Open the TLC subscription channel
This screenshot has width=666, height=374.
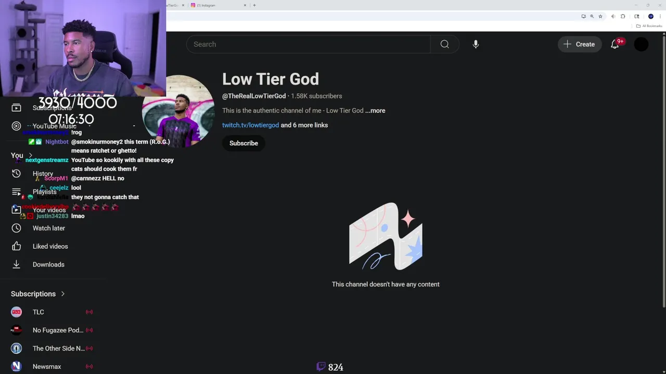pos(39,312)
